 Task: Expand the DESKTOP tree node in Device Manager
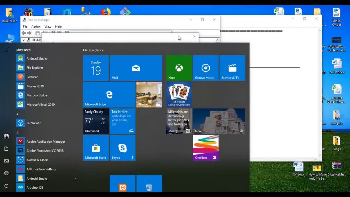point(23,40)
